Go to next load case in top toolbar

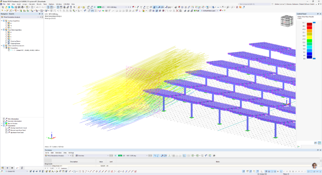(130, 7)
